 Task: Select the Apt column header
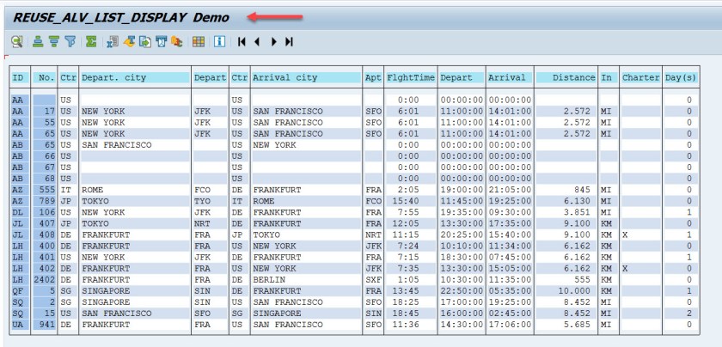coord(373,78)
